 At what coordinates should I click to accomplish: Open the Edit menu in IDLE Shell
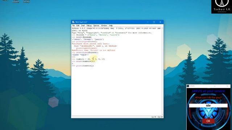(78, 26)
